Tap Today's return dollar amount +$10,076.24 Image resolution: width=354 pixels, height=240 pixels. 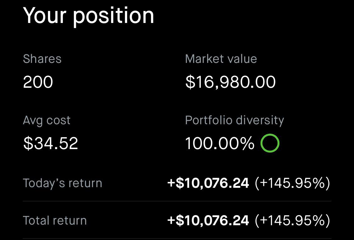coord(208,183)
